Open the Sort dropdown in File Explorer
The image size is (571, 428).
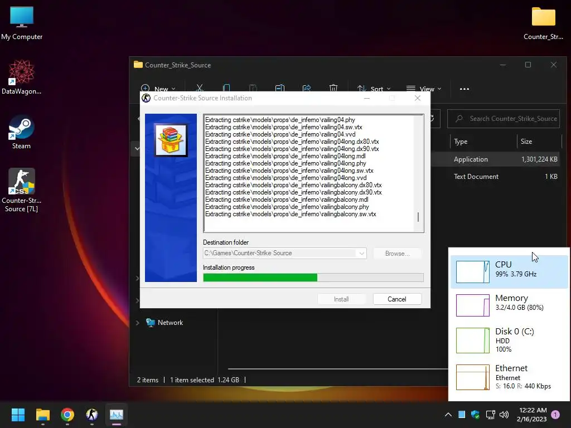click(x=374, y=89)
